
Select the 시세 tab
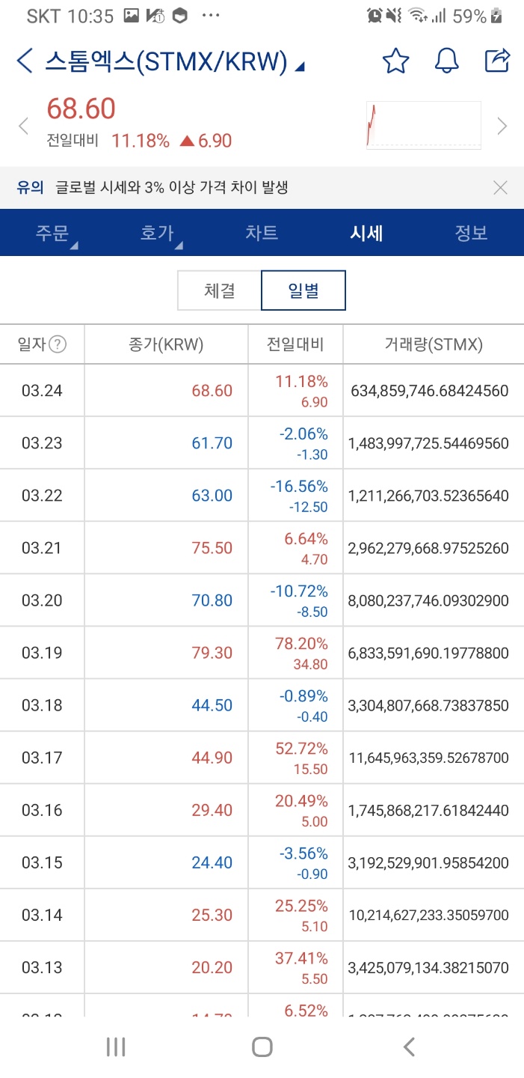[x=366, y=233]
